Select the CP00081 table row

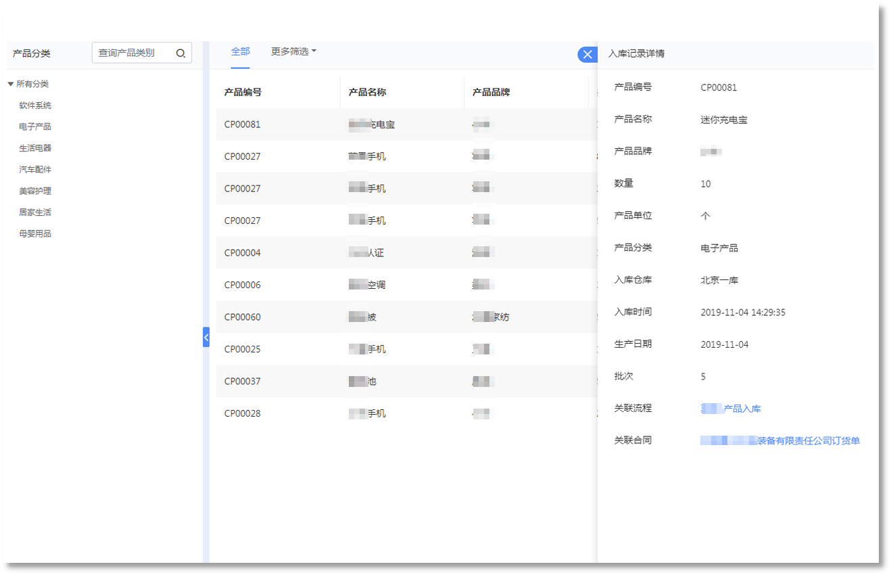(x=407, y=124)
